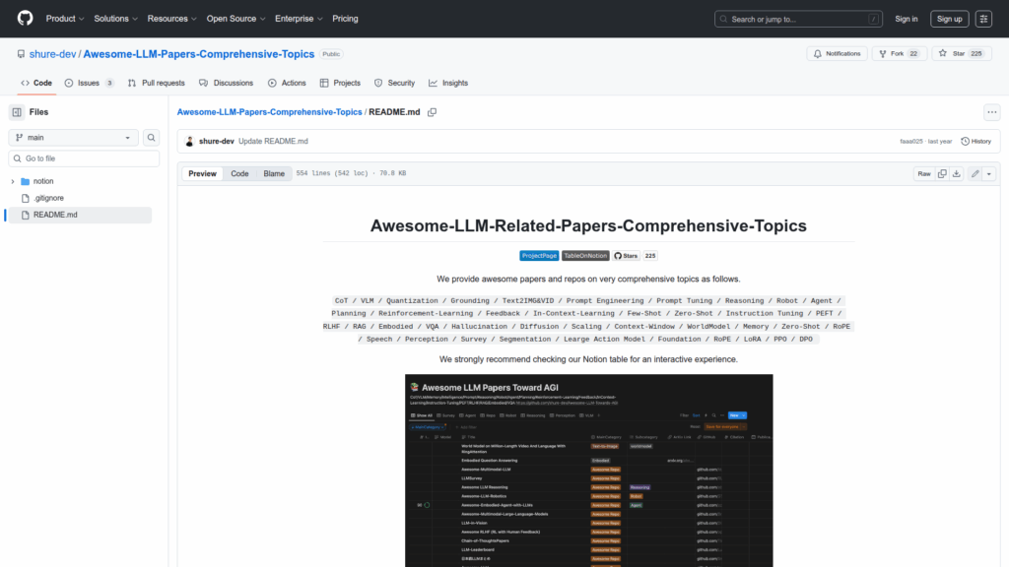View the Insights tab
The image size is (1009, 567).
(x=448, y=83)
